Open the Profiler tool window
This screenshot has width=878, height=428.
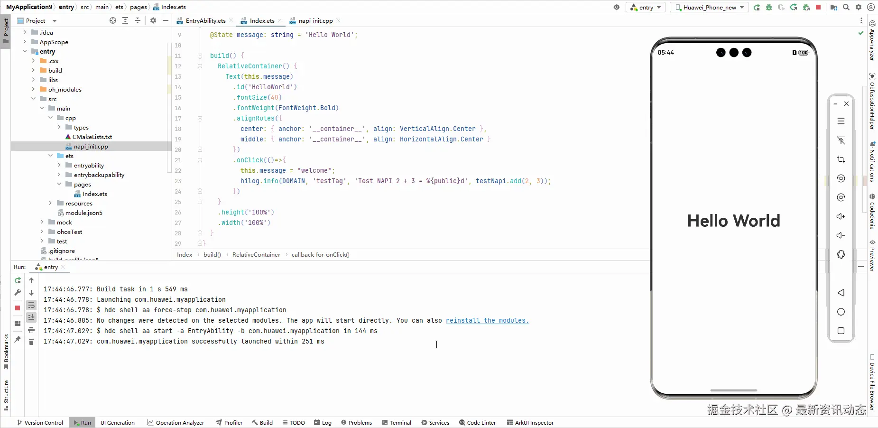[x=229, y=422]
